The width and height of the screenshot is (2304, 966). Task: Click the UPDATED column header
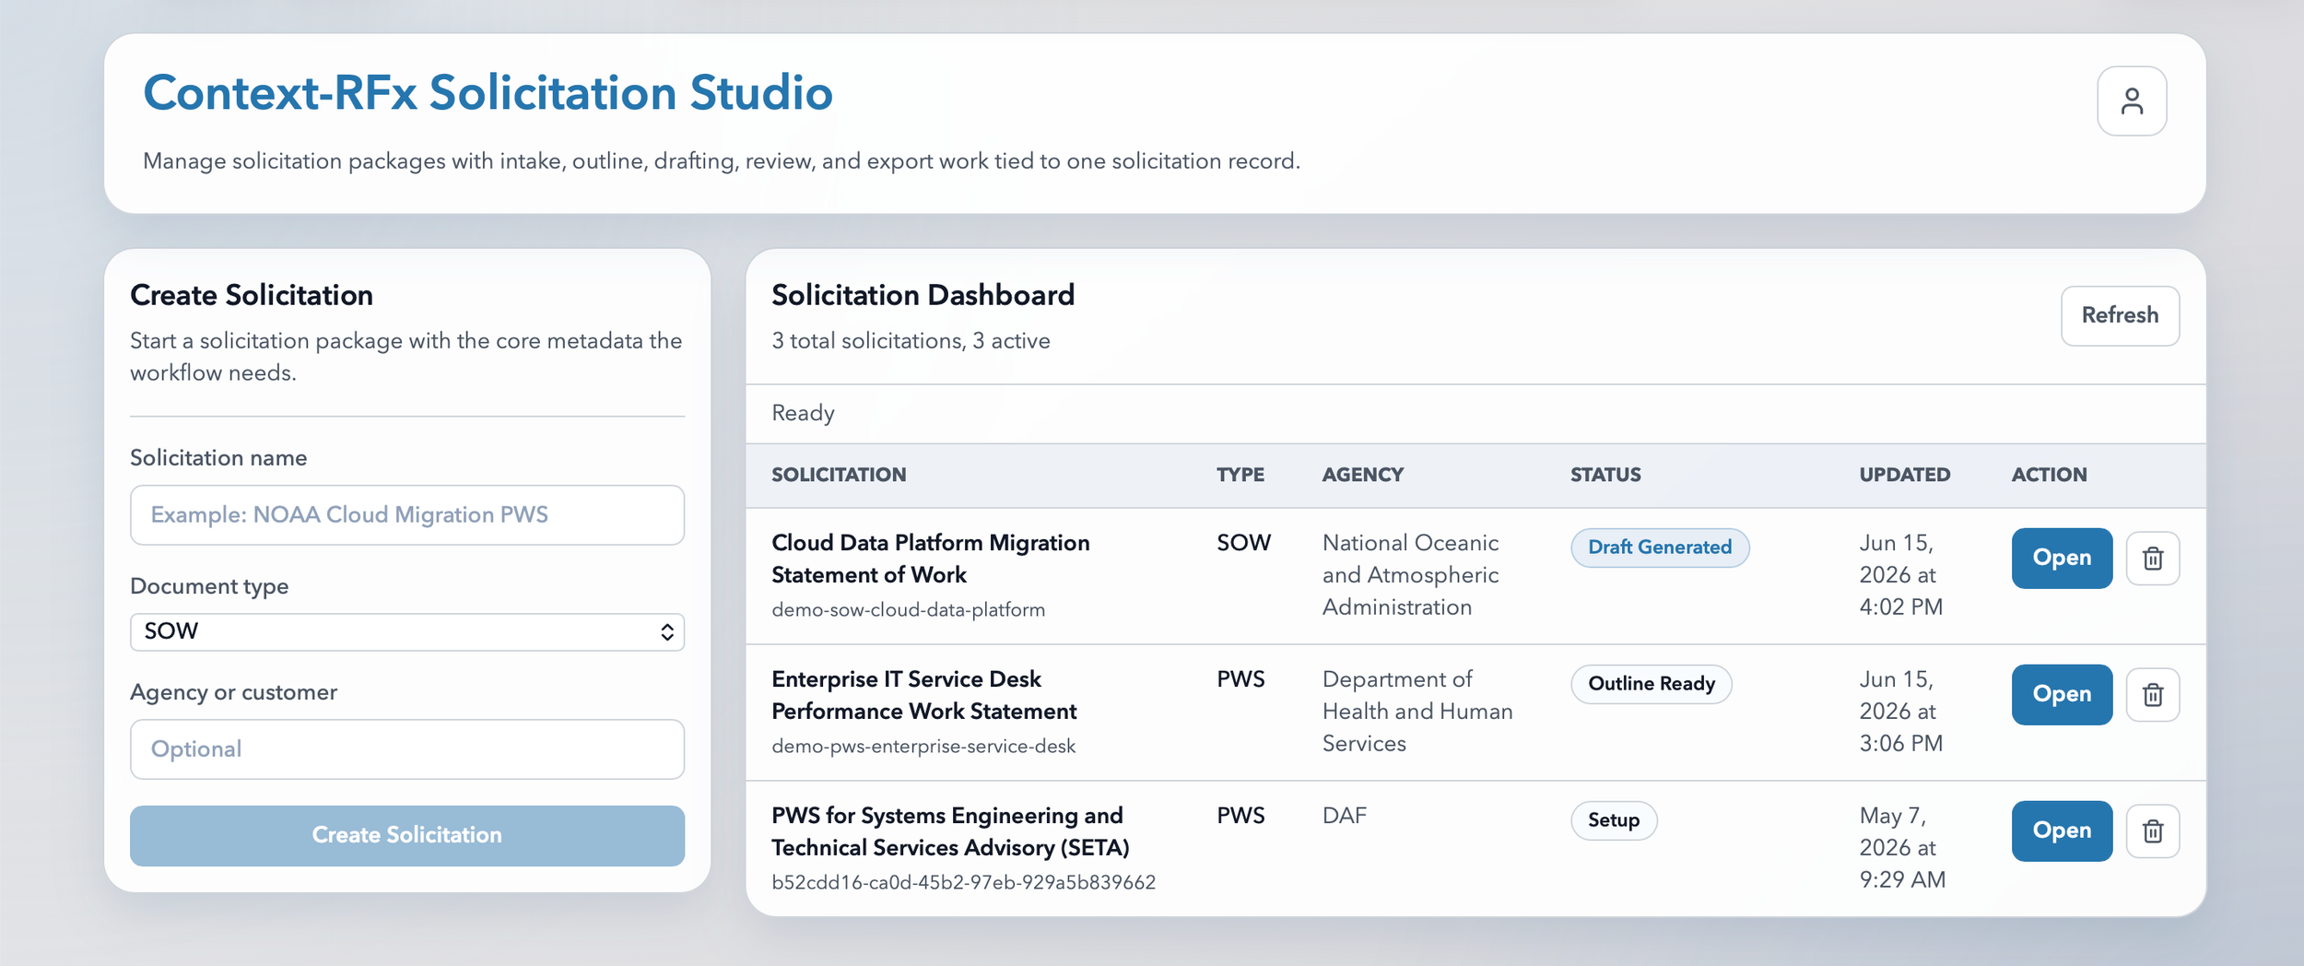click(1904, 475)
